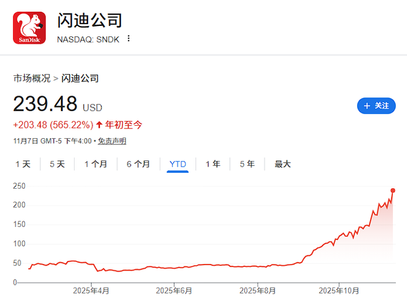Click the +203.48 (565.22%) change value
The width and height of the screenshot is (407, 301).
coord(53,125)
